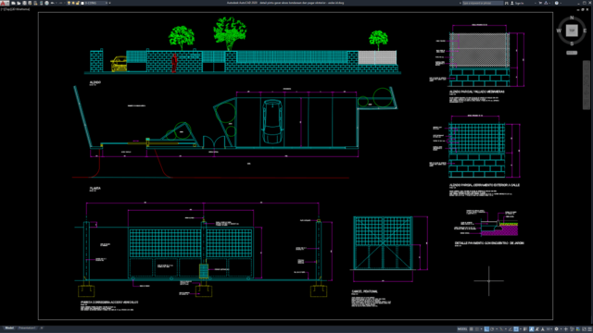
Task: Click the status bar customization menu icon
Action: point(589,329)
